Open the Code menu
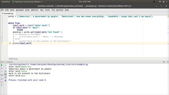The width and height of the screenshot is (169, 95). pos(27,10)
